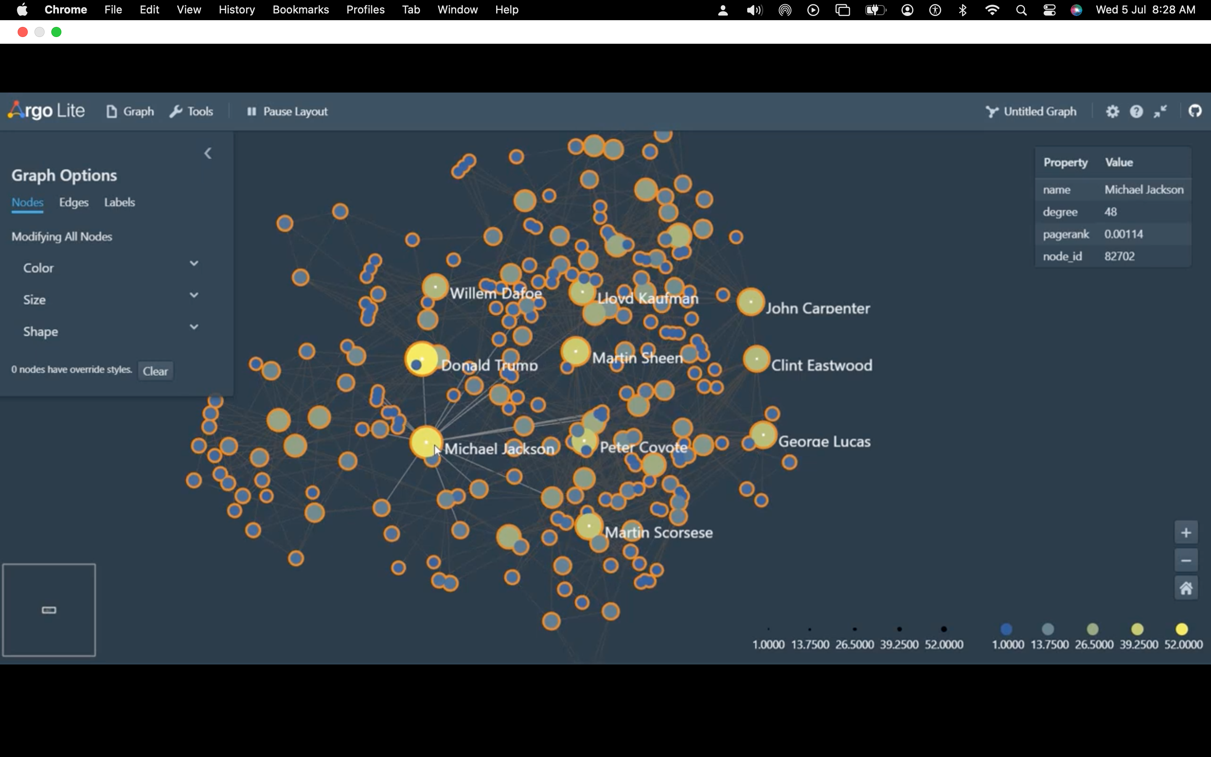Open the Profiles menu
Screen dimensions: 1211x757
pos(365,10)
